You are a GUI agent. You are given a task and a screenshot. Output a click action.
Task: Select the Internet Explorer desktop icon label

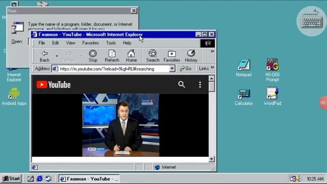[14, 77]
